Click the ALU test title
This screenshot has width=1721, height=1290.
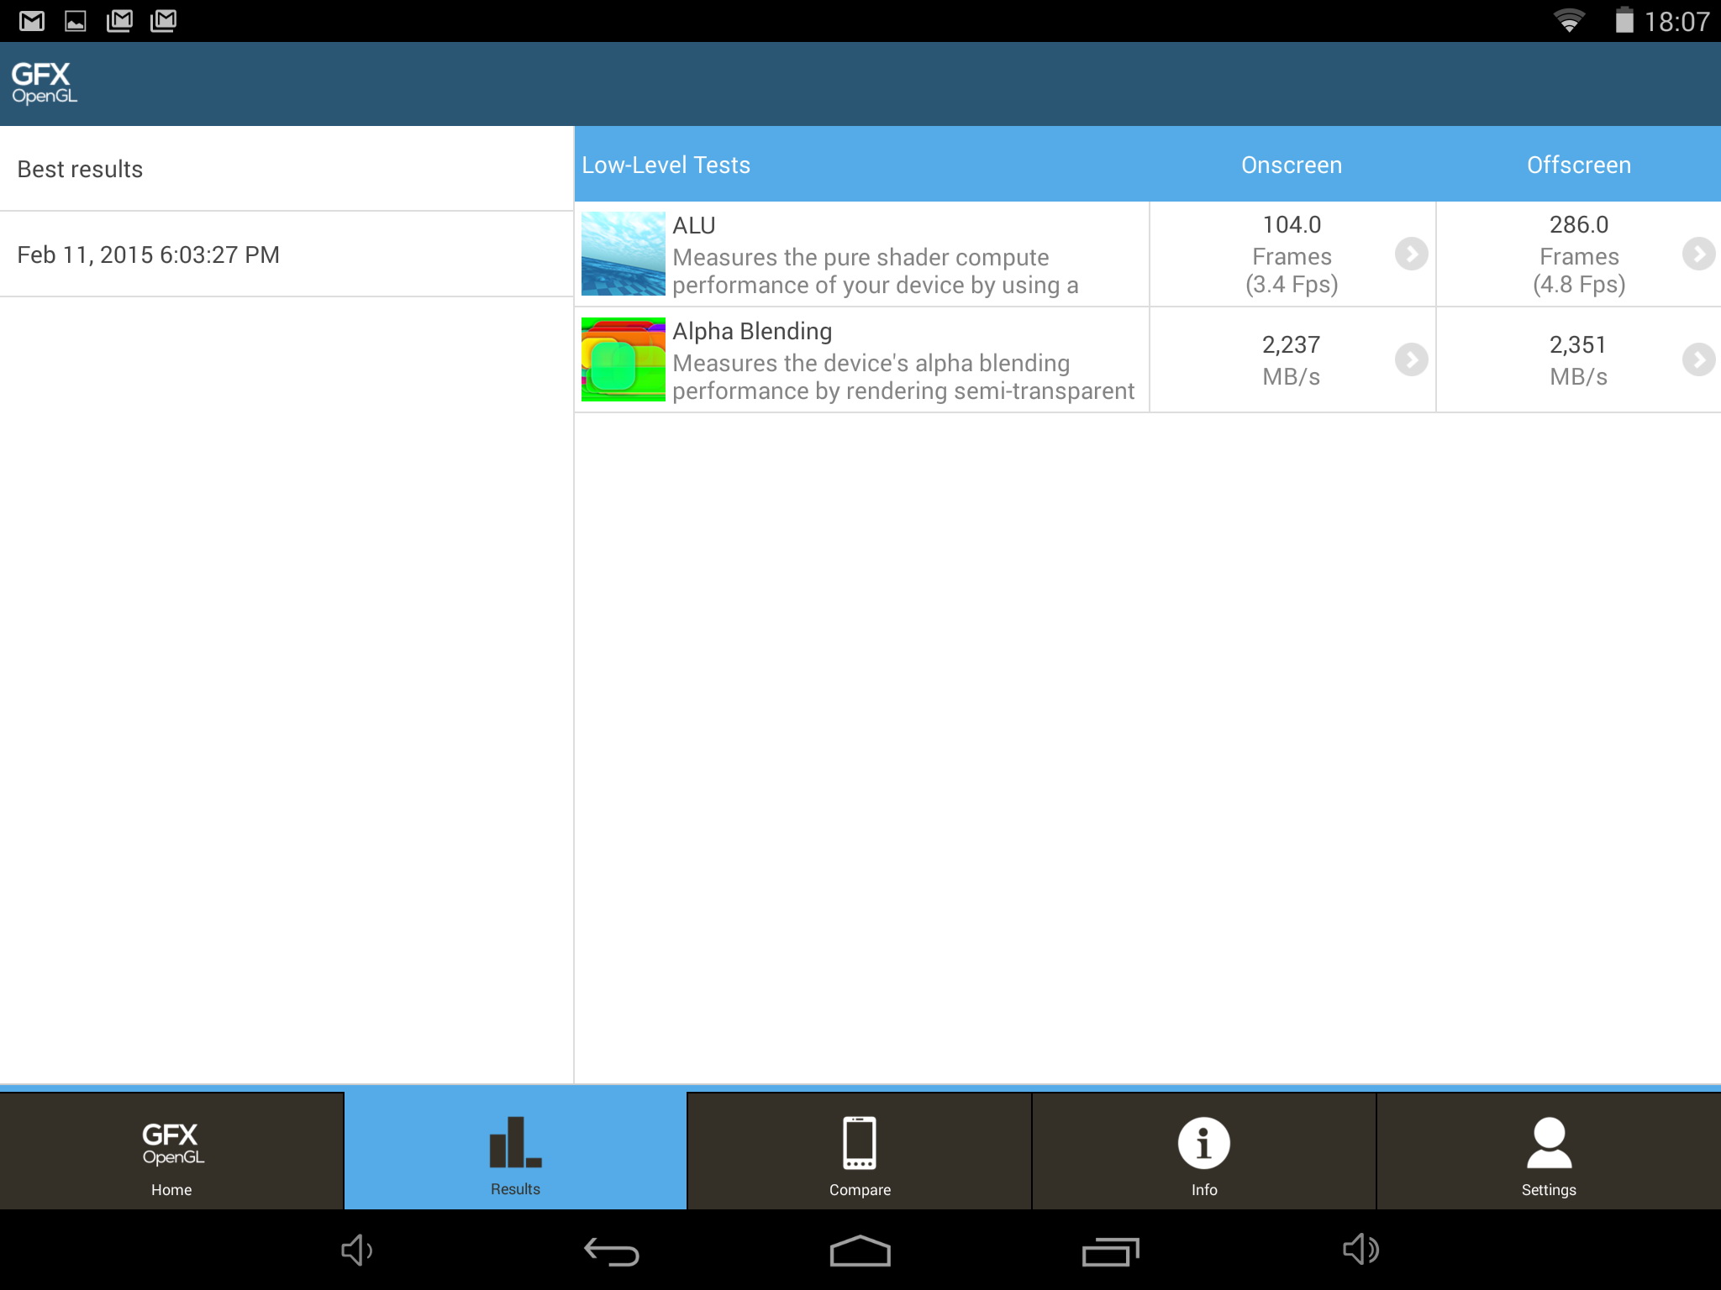[694, 225]
